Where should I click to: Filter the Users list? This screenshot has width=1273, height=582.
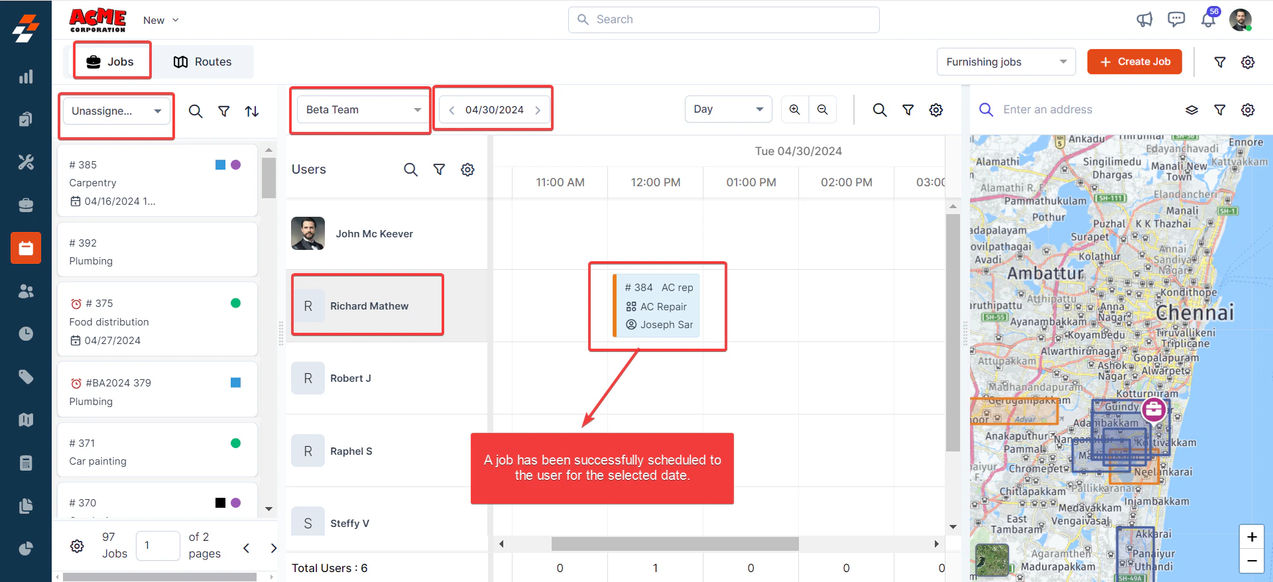coord(439,170)
